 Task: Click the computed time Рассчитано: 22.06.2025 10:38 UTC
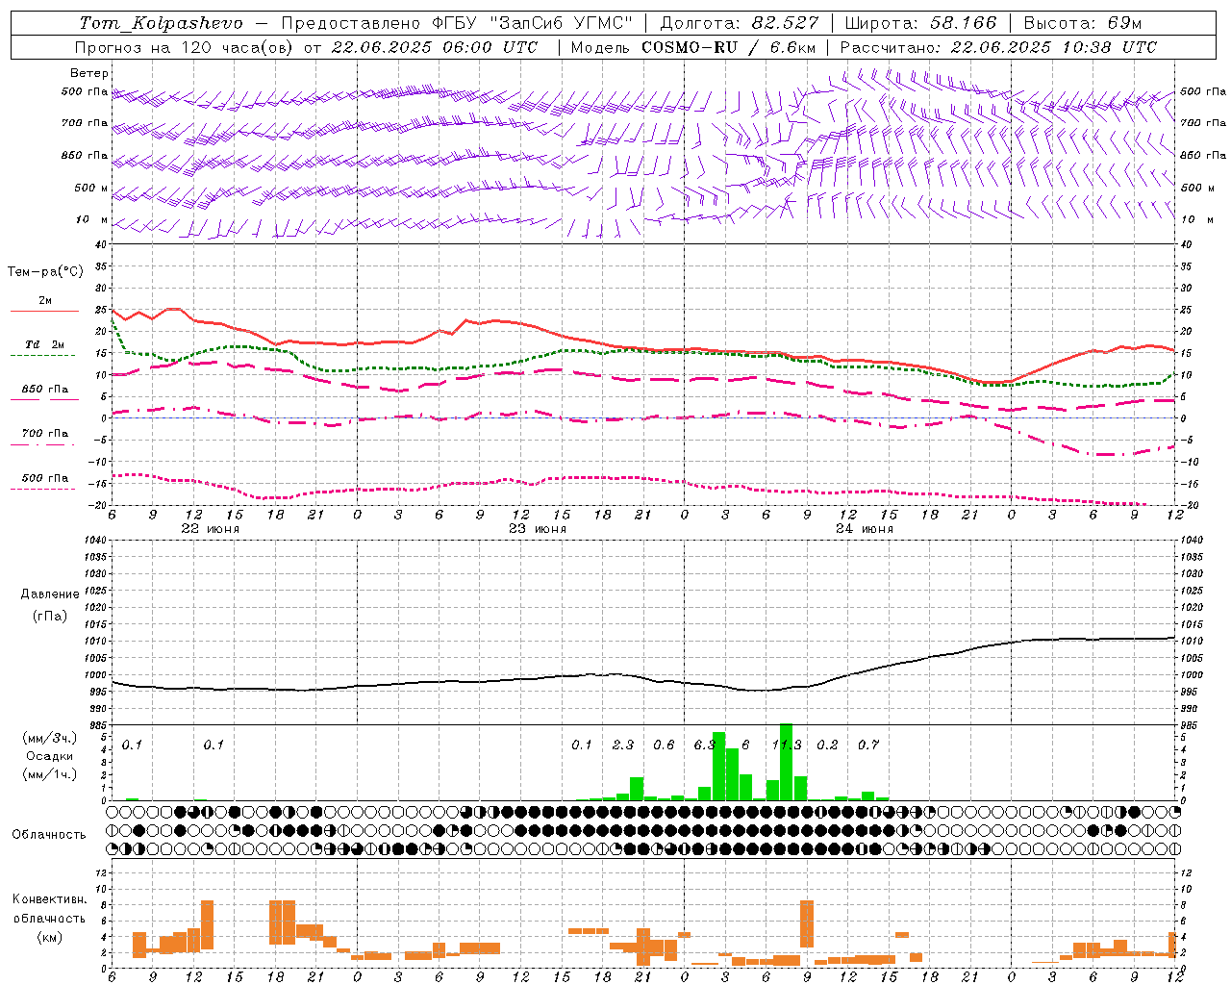pyautogui.click(x=998, y=47)
